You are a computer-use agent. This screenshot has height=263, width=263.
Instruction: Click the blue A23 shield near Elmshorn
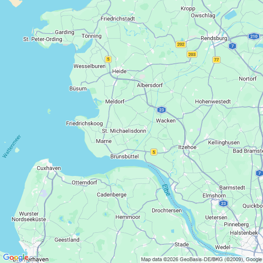pos(223,203)
